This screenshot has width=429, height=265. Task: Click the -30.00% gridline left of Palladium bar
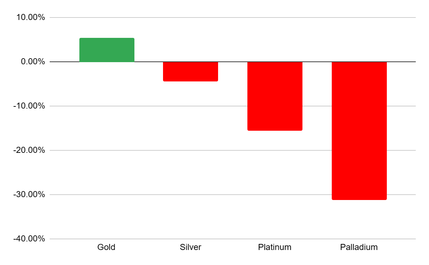(x=191, y=195)
